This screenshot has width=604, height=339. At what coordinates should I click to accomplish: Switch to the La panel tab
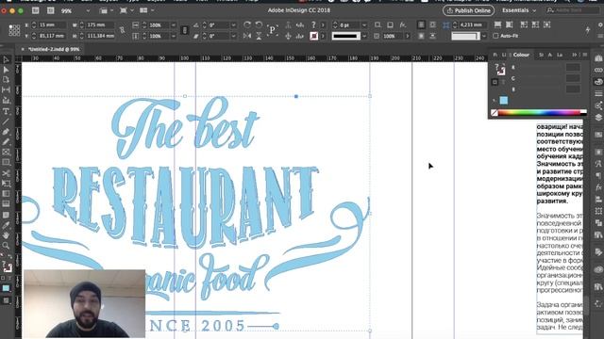pyautogui.click(x=560, y=55)
